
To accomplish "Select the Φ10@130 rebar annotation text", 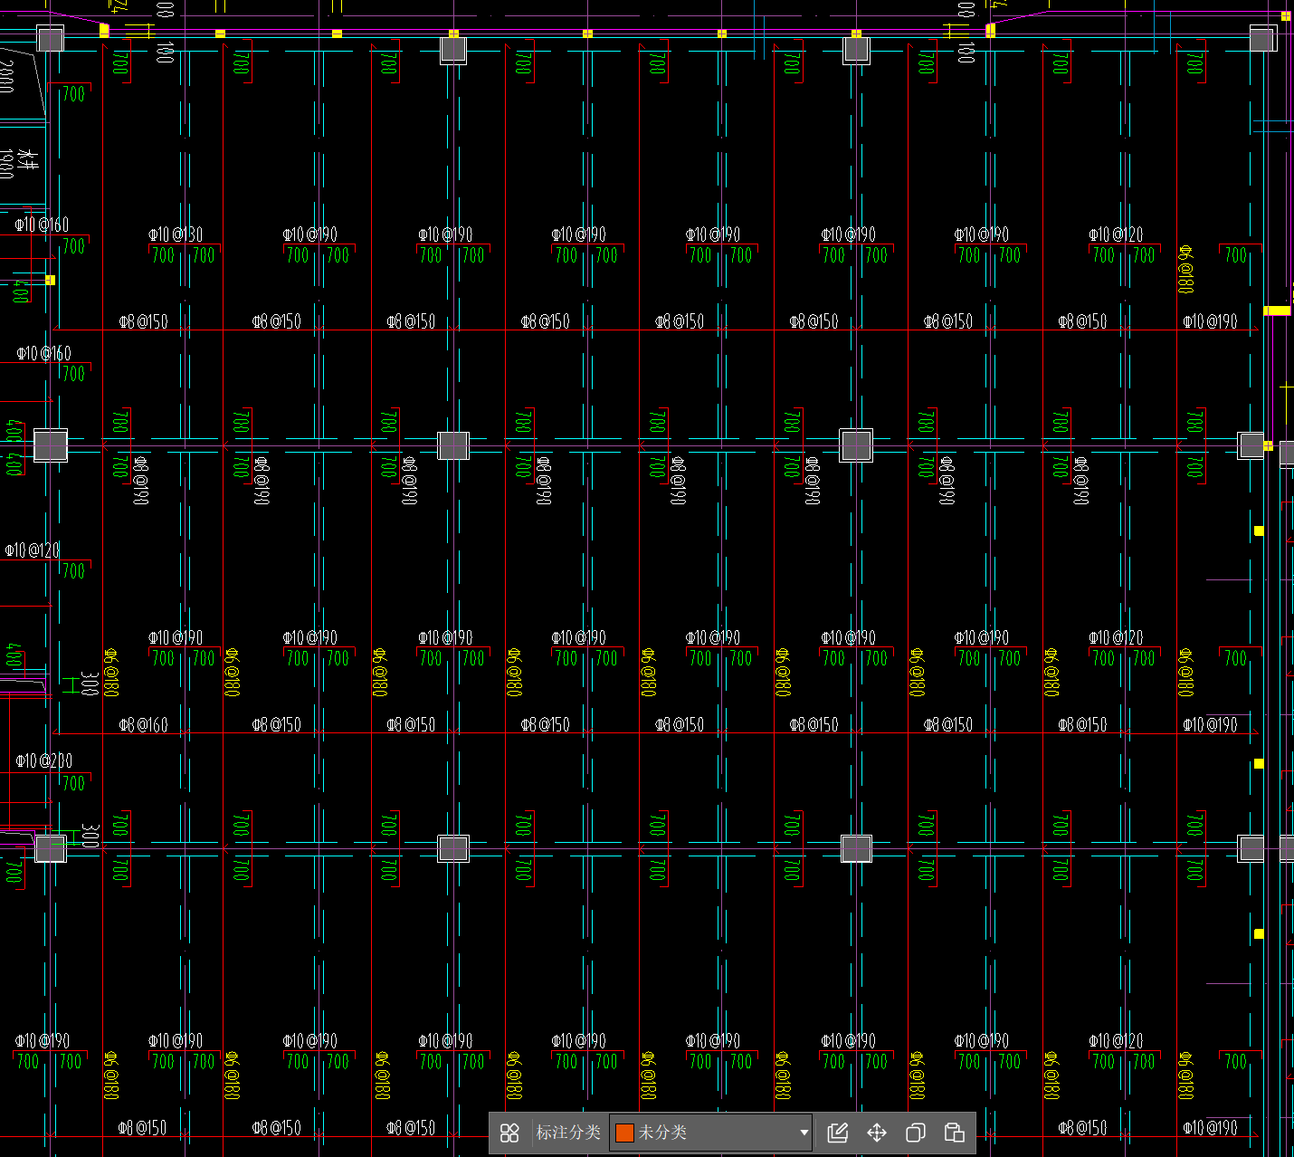I will coord(176,234).
